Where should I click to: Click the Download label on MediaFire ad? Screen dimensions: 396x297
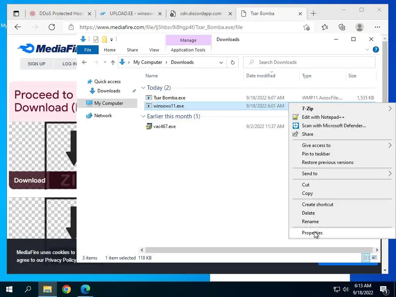[x=29, y=180]
